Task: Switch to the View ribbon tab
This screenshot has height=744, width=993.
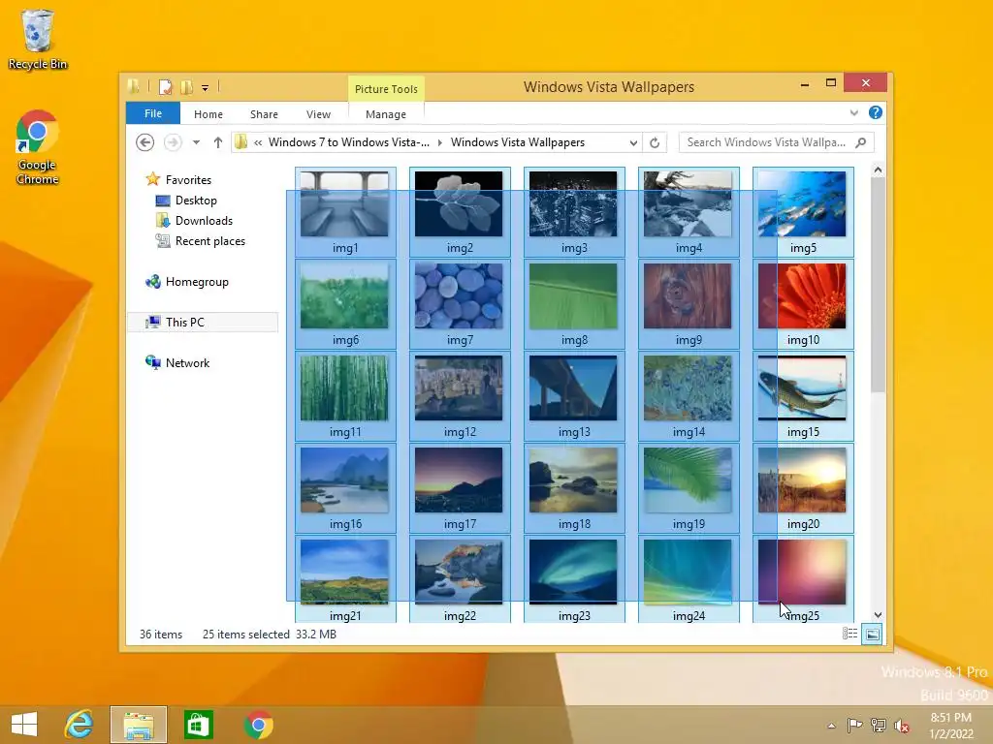Action: pyautogui.click(x=318, y=114)
